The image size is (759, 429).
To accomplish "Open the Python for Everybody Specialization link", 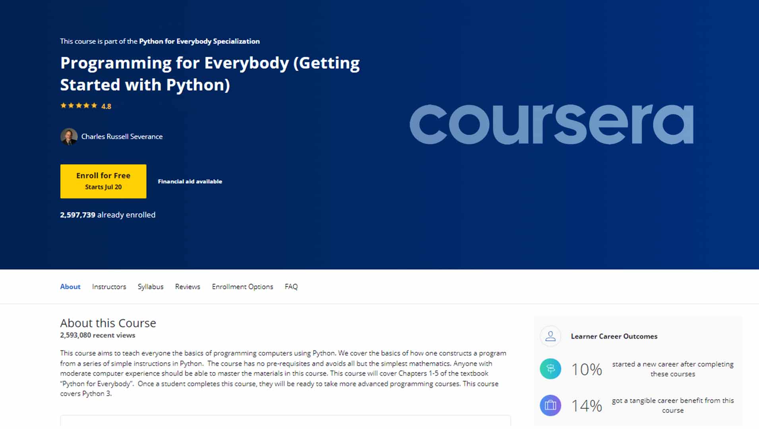I will point(199,41).
